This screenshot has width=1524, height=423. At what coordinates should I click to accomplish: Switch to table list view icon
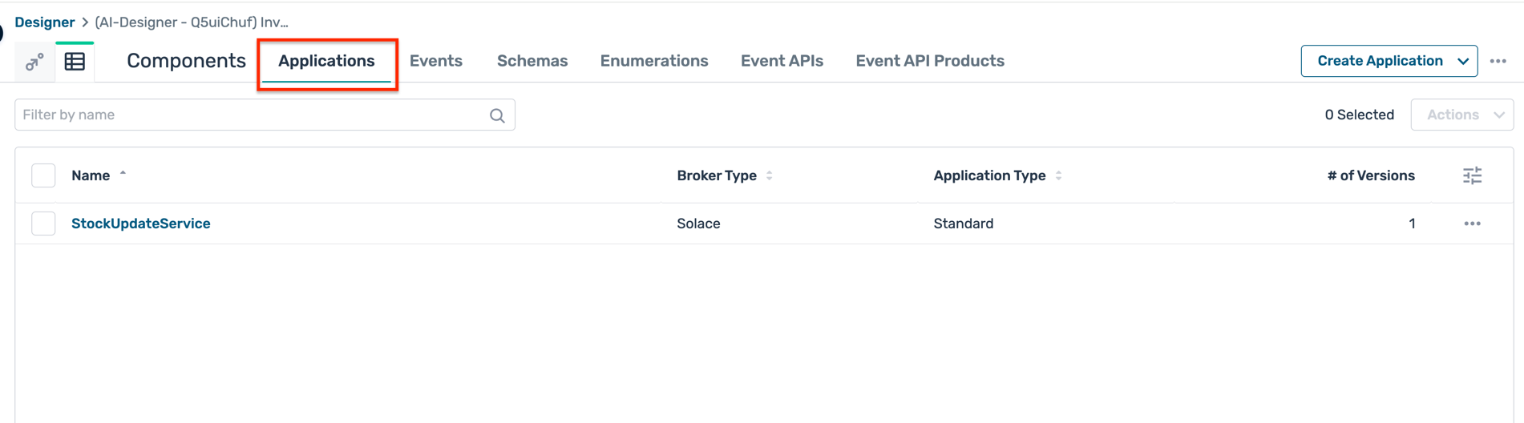click(75, 62)
